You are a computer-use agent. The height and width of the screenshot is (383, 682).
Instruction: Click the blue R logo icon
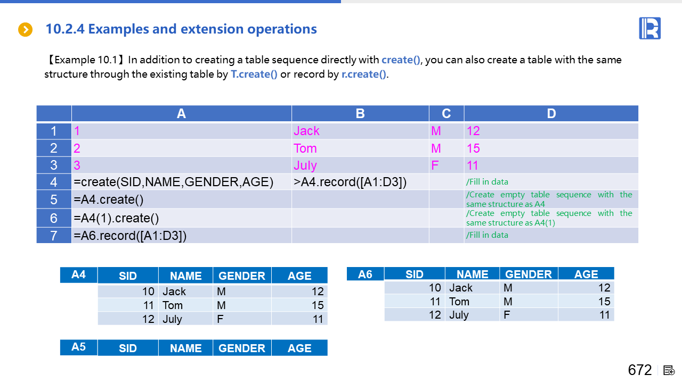649,28
